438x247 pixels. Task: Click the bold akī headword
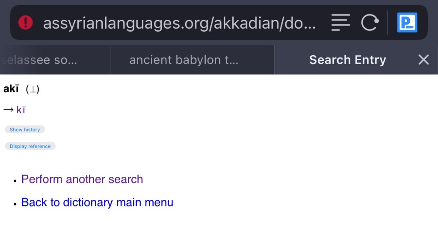(x=11, y=89)
